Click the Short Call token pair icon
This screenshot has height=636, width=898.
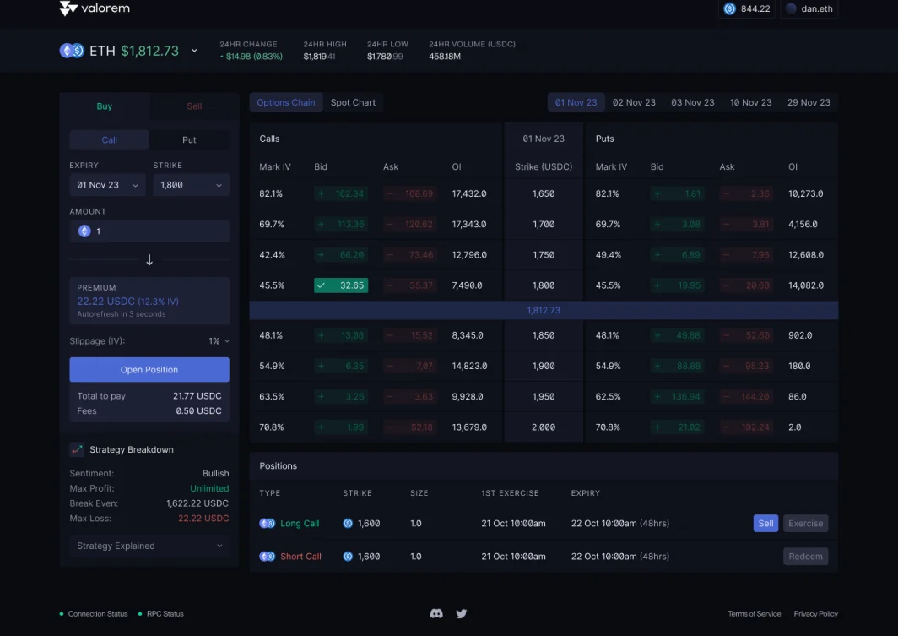coord(267,557)
